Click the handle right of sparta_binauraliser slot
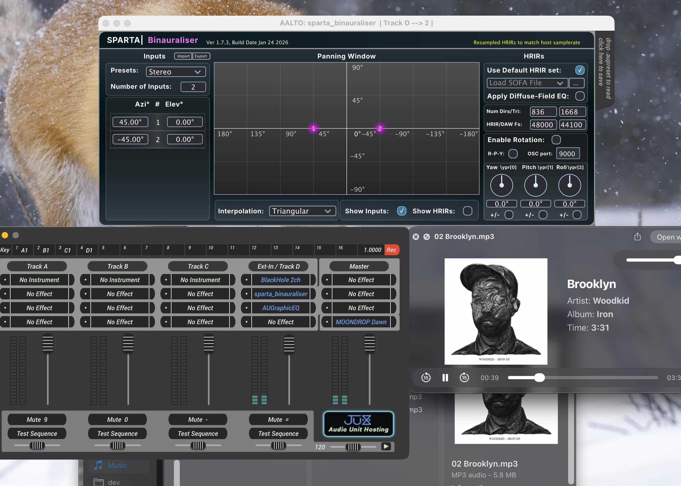The image size is (681, 486). click(x=313, y=294)
